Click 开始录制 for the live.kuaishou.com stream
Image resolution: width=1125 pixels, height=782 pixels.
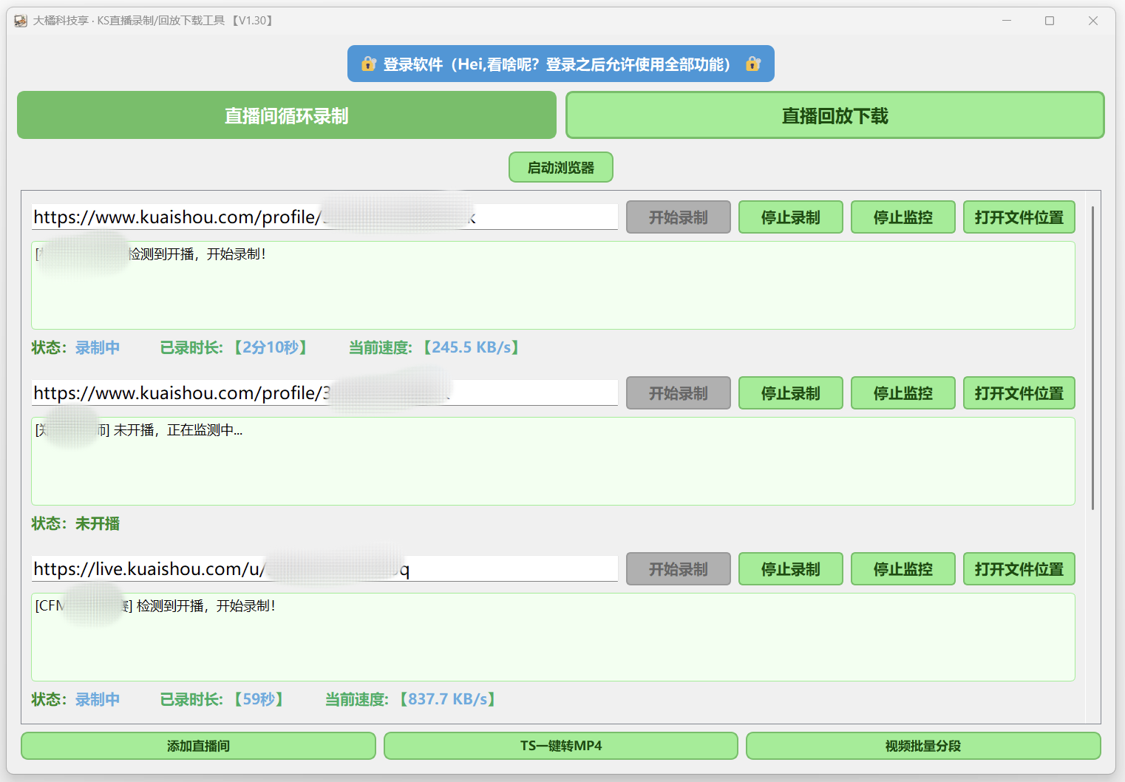click(x=679, y=569)
